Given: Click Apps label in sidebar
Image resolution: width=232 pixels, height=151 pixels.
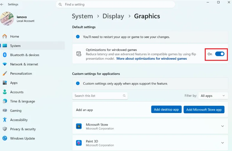Looking at the screenshot, I should (14, 83).
